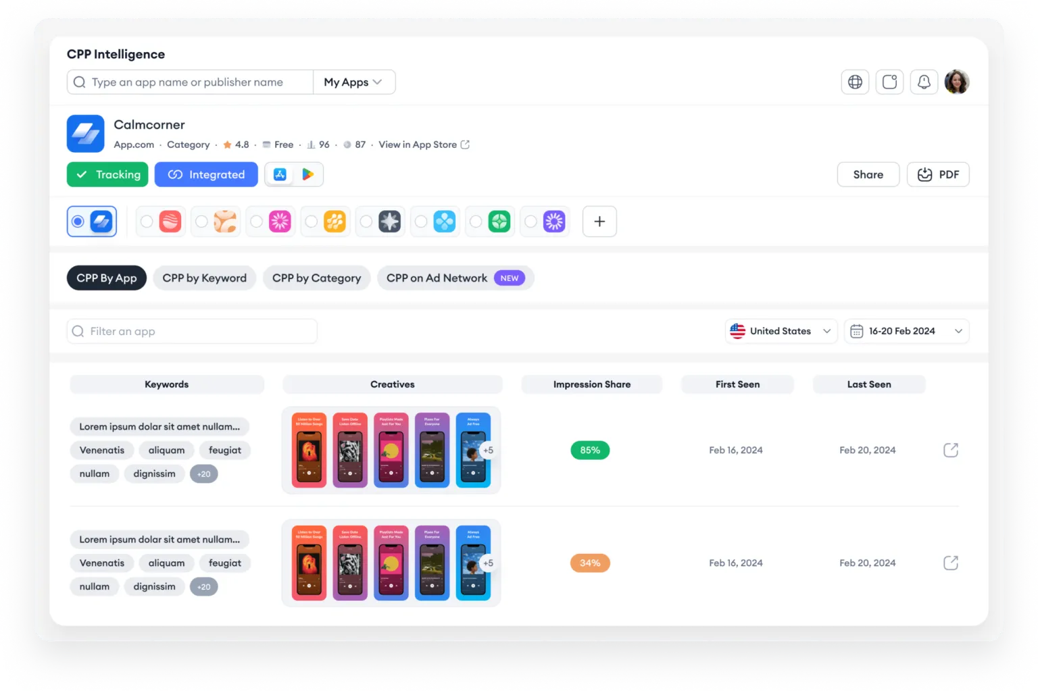Click the feugiat keyword chip in the 34% row
Image resolution: width=1038 pixels, height=691 pixels.
(225, 563)
